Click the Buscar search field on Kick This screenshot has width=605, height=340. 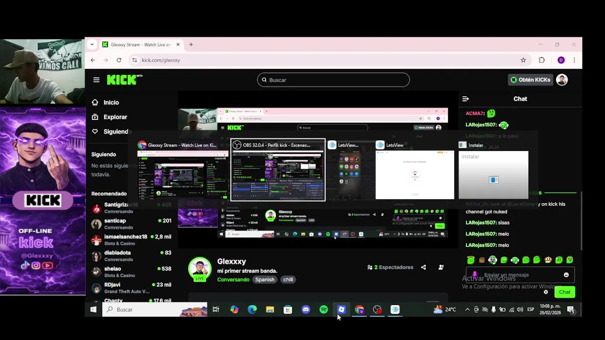click(x=333, y=80)
